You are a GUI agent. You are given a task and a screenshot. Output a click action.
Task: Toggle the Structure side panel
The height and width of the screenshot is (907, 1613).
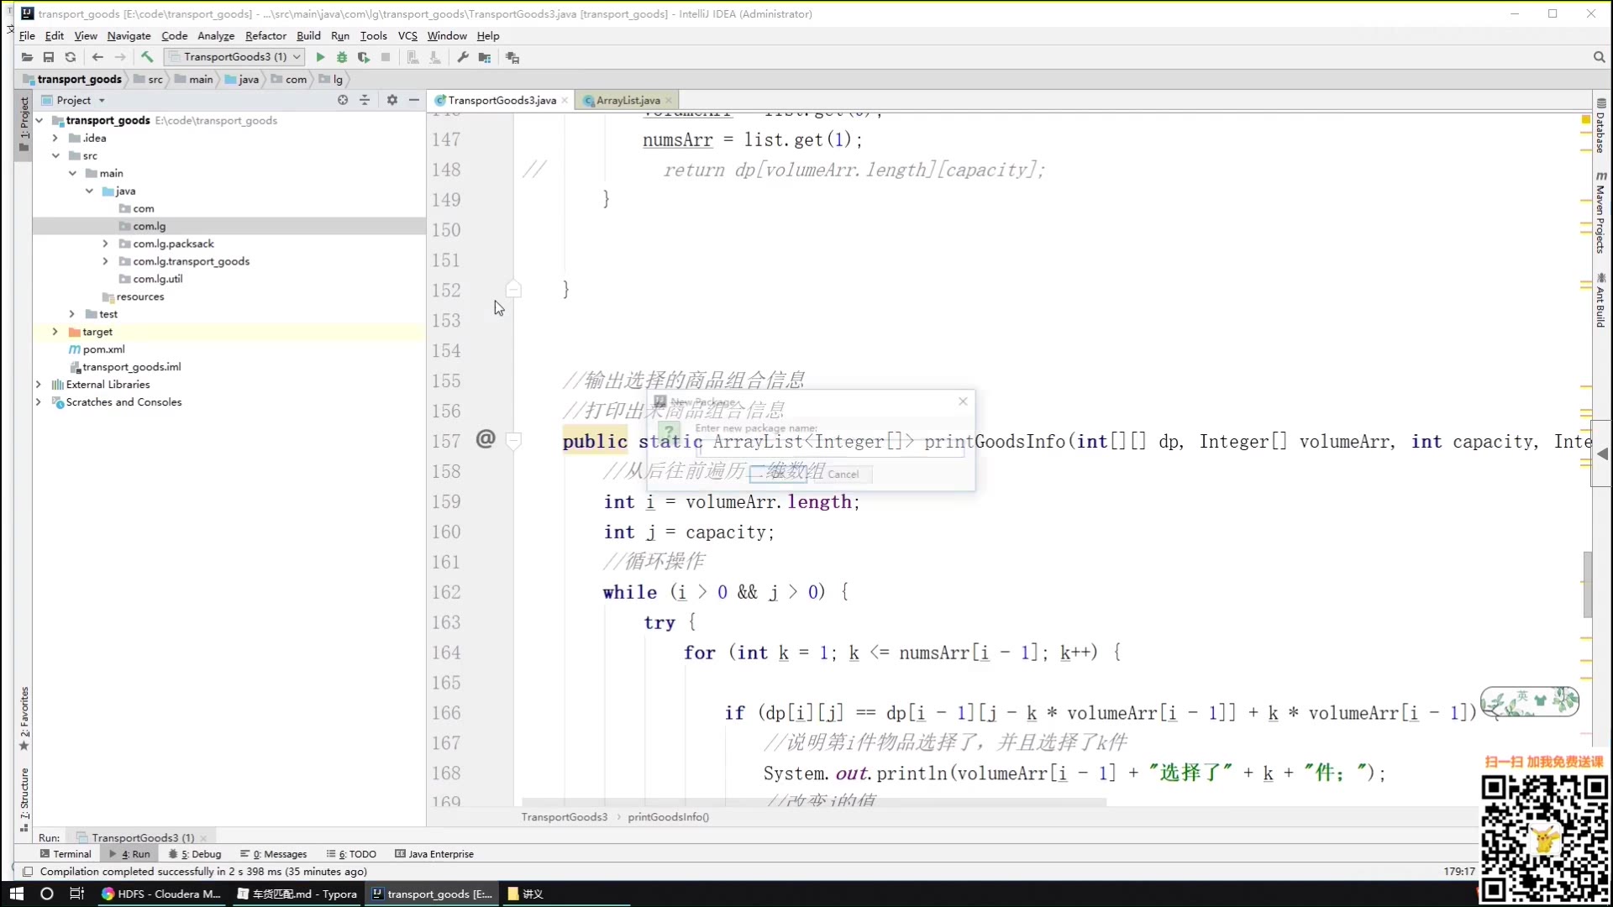tap(24, 799)
